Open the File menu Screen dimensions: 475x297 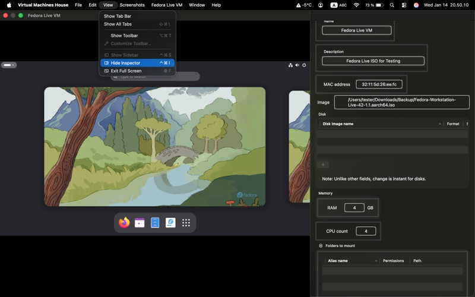click(x=78, y=5)
